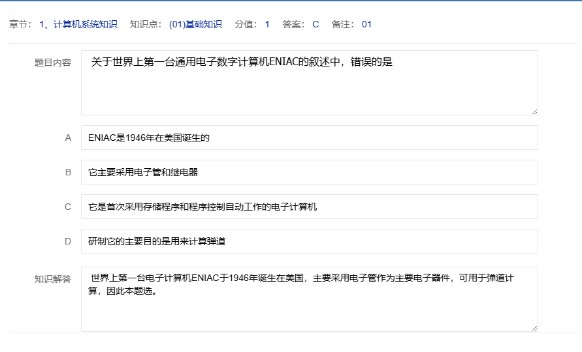
Task: Click option B field about 电子管和继电器
Action: (x=309, y=173)
